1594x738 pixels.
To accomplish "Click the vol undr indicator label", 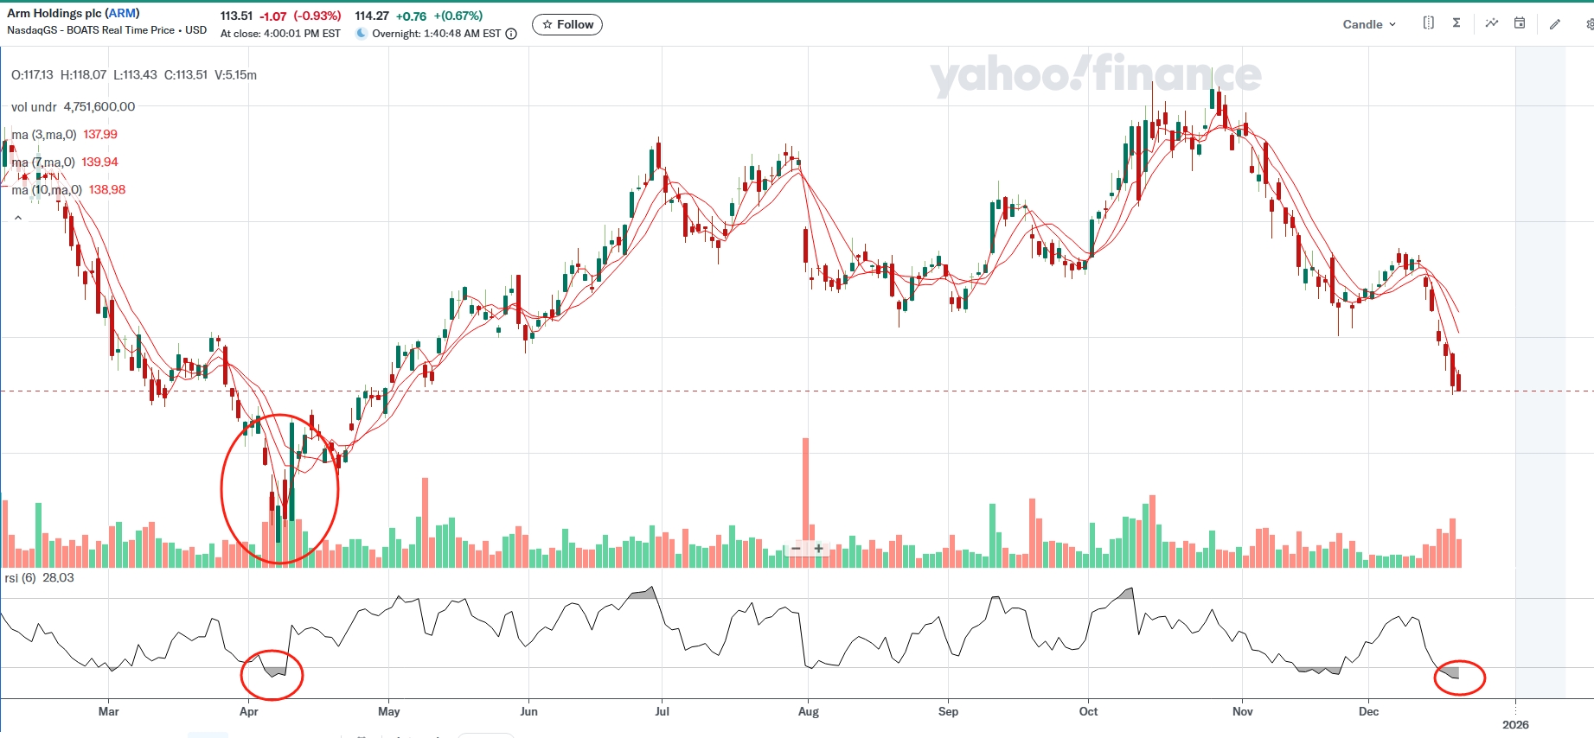I will (x=34, y=107).
